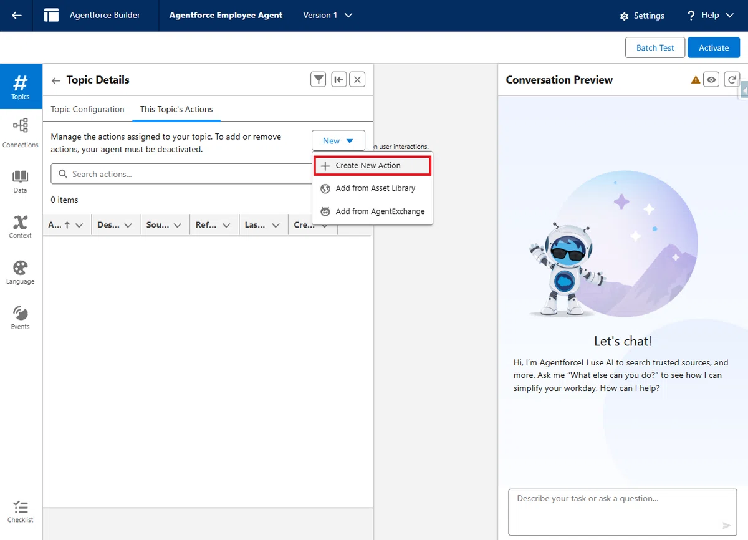The height and width of the screenshot is (540, 748).
Task: Open the Des... column chevron menu
Action: click(x=128, y=226)
